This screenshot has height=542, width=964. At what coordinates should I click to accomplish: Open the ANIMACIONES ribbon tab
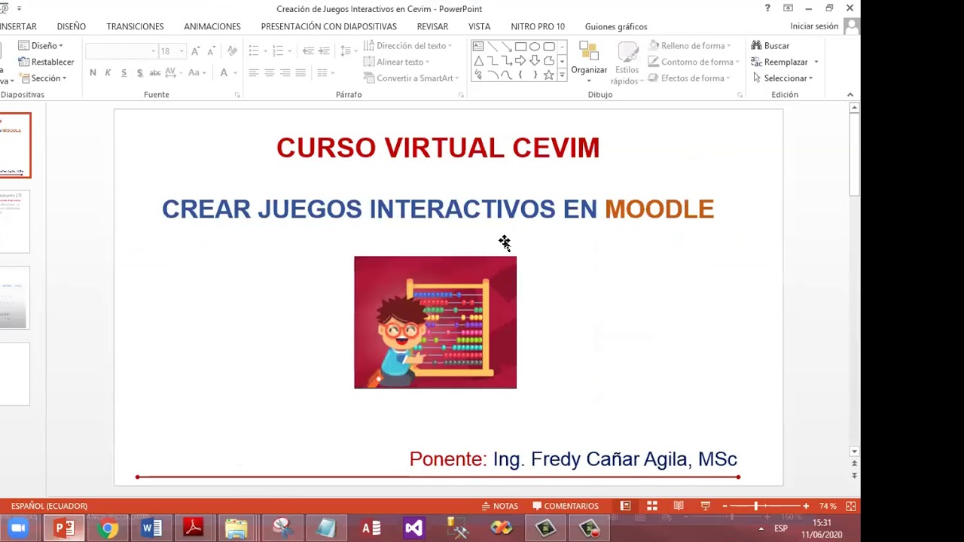212,26
